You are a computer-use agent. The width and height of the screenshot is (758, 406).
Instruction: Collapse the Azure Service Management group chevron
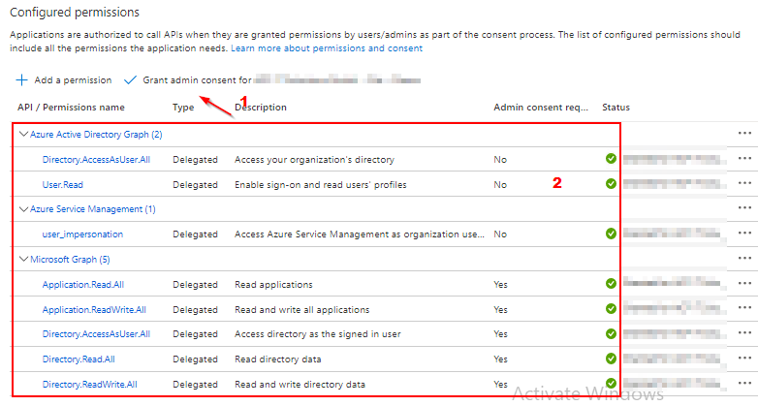[23, 208]
